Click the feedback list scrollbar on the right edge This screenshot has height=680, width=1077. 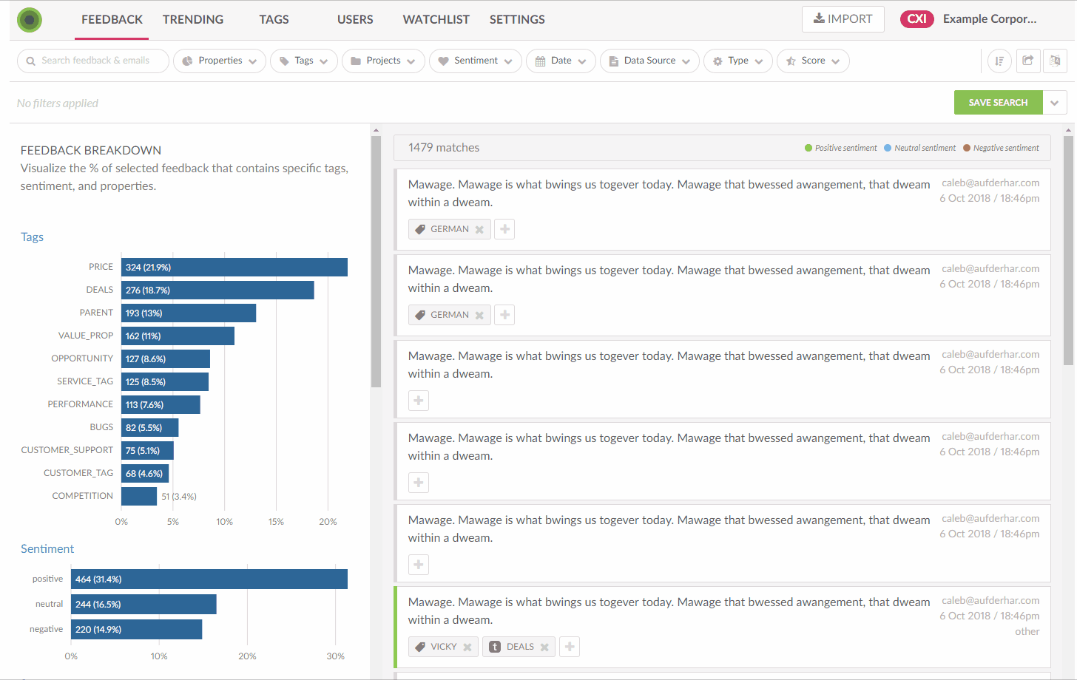coord(1068,250)
